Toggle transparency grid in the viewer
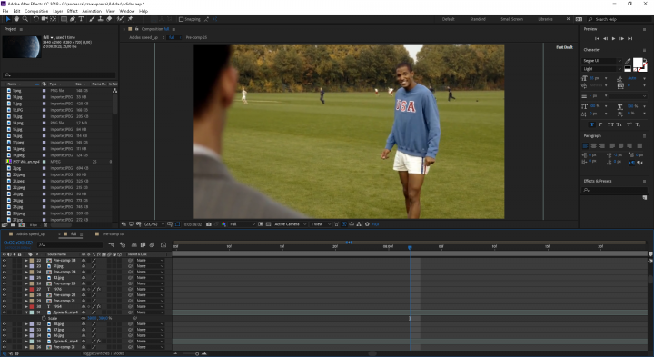 268,224
